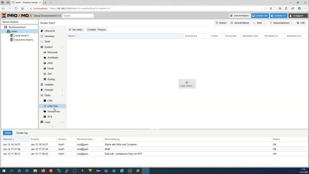The width and height of the screenshot is (309, 174).
Task: Click Erstelle CT button
Action: [x=279, y=15]
